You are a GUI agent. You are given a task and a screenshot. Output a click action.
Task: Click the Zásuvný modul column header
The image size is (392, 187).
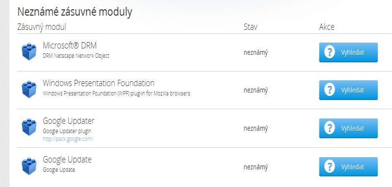coord(42,27)
